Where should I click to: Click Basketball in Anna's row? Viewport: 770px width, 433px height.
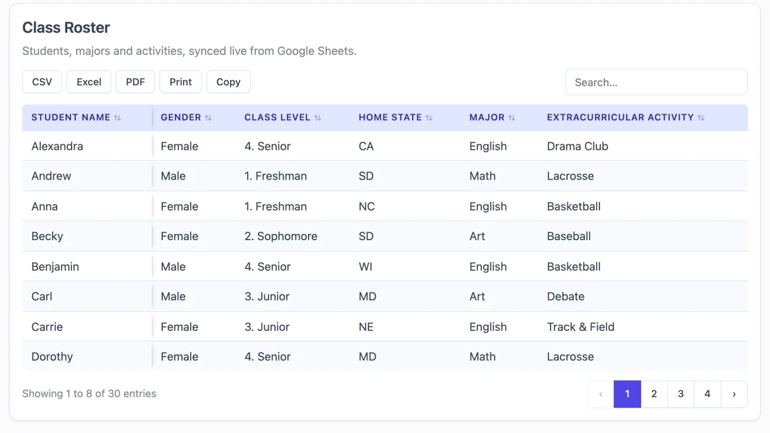[x=574, y=207]
